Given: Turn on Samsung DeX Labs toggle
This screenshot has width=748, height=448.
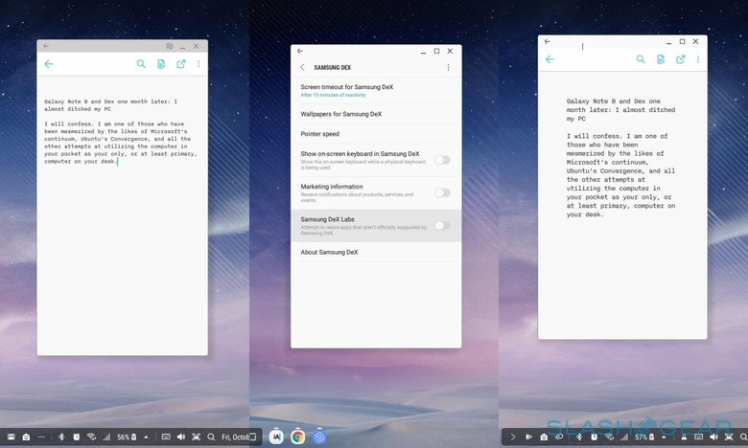Looking at the screenshot, I should [x=441, y=225].
